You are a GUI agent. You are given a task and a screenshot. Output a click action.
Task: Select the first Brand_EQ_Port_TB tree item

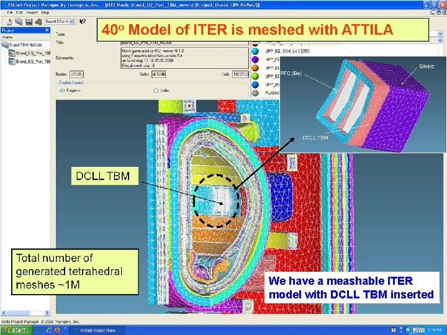tap(33, 53)
